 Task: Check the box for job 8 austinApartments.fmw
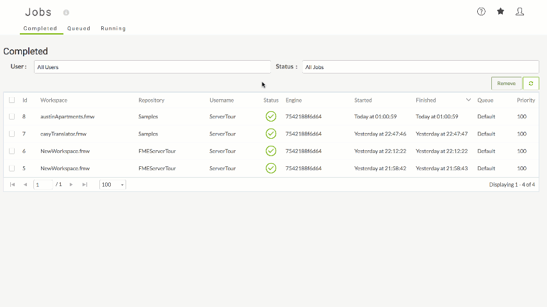12,116
